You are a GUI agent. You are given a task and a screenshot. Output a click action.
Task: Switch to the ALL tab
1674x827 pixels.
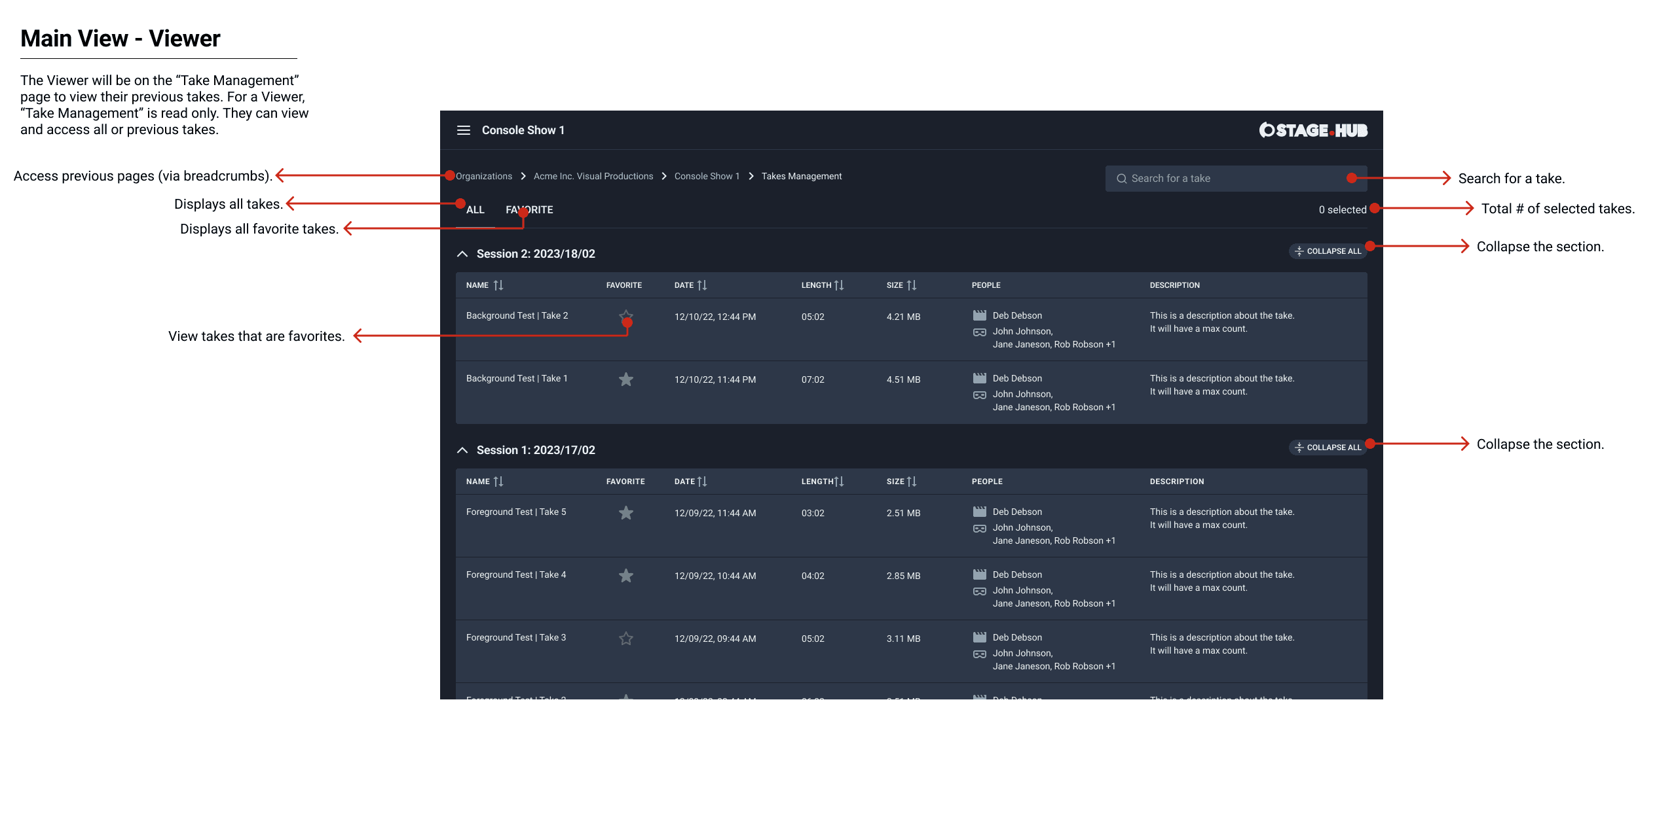(475, 210)
